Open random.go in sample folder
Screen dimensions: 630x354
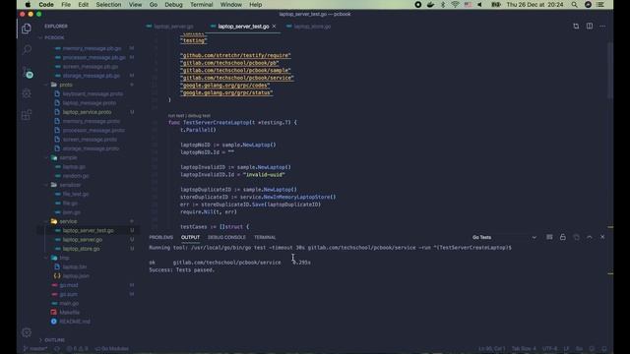pyautogui.click(x=76, y=176)
